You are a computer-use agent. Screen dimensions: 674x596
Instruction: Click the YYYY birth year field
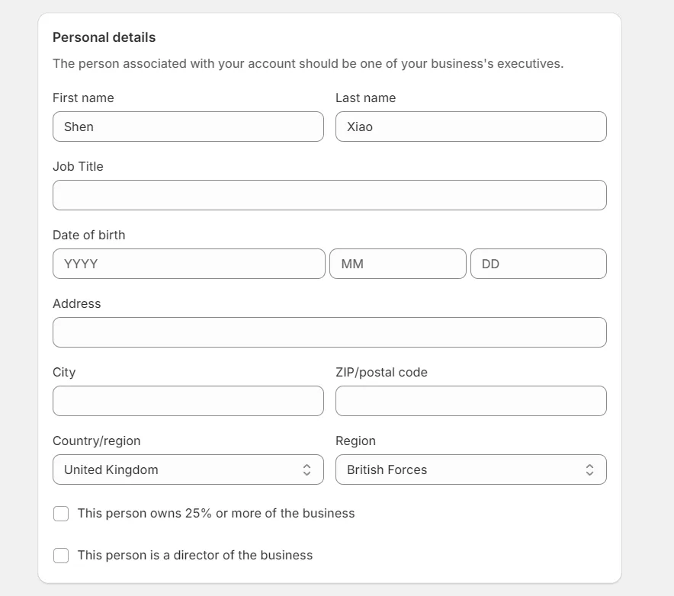click(x=188, y=264)
